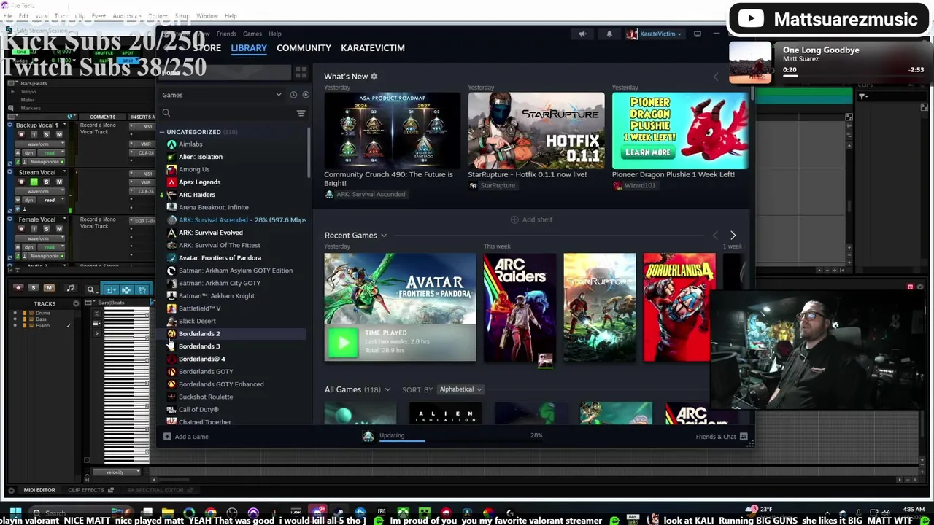Select Pro Tools MIDI editor grabber hand tool
The height and width of the screenshot is (525, 934).
[x=142, y=289]
